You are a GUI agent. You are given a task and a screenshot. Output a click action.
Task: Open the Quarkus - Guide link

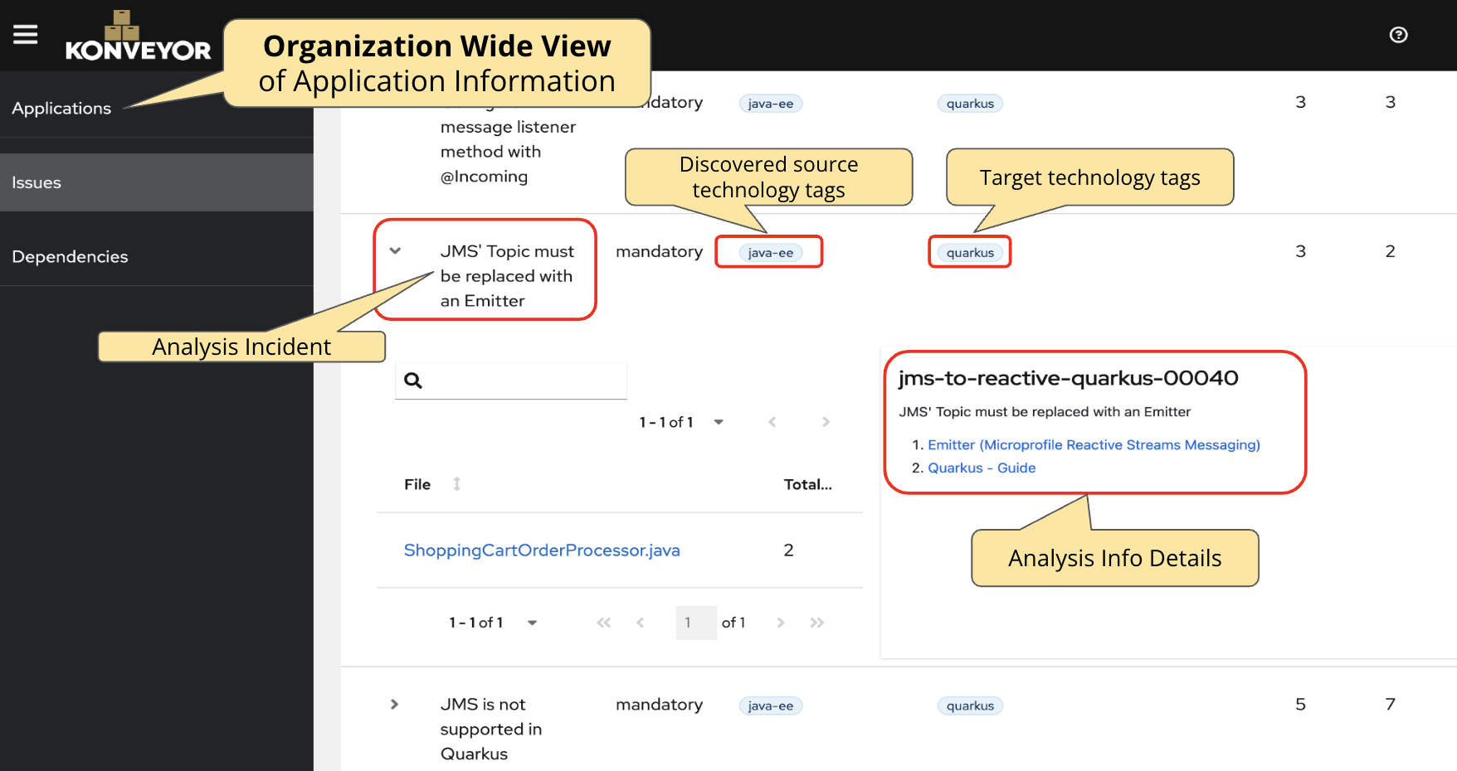982,468
